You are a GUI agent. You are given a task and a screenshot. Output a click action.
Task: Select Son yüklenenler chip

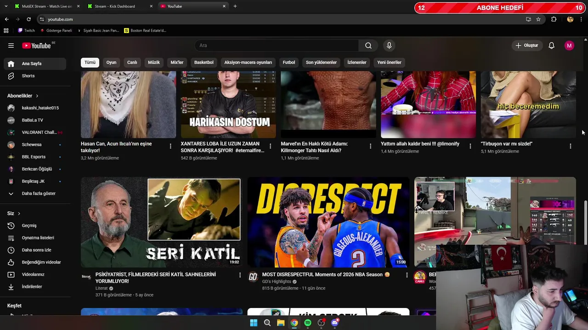[x=321, y=62]
